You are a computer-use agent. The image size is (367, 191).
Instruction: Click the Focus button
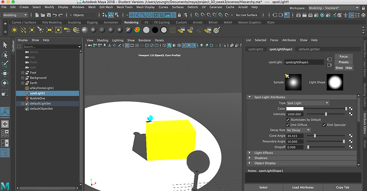pyautogui.click(x=344, y=57)
